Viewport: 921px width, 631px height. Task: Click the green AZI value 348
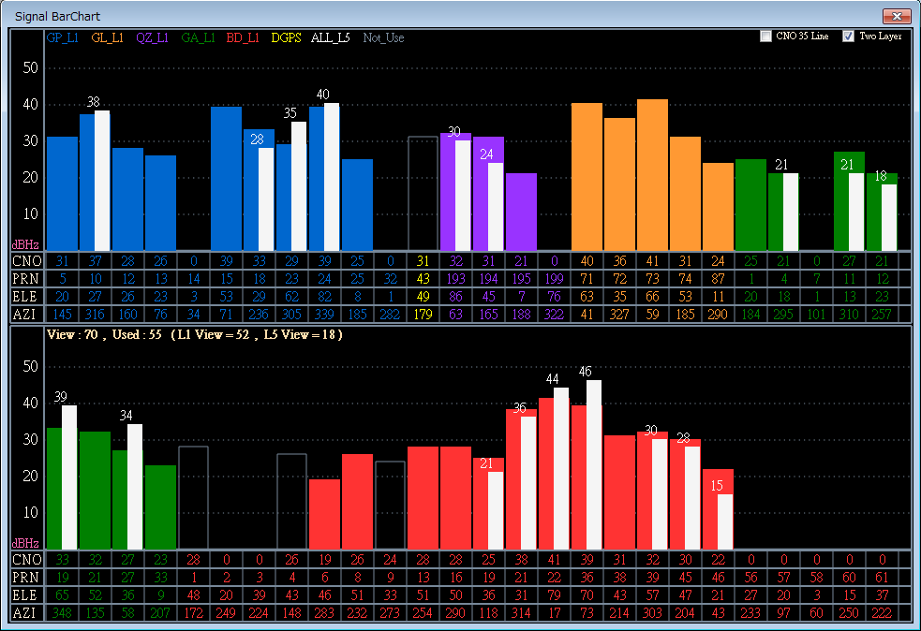[x=62, y=613]
